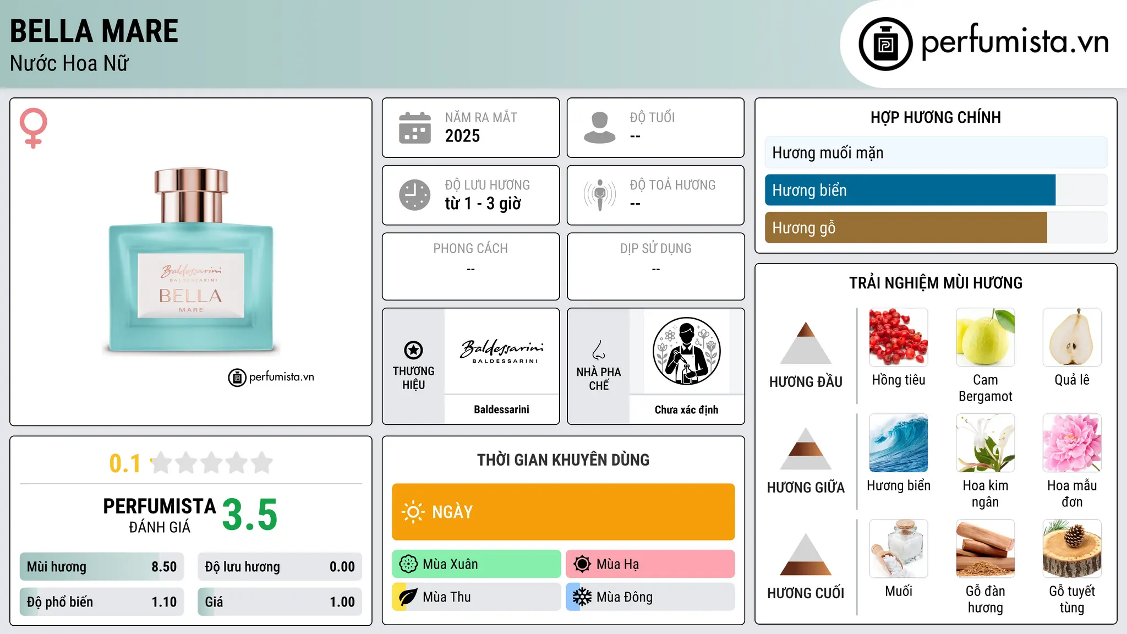Click the pink female gender symbol
Screen dimensions: 1127x634
33,128
